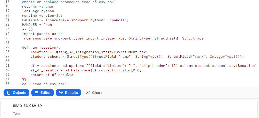Click the lines icon on Editor button
Image resolution: width=259 pixels, height=118 pixels.
pos(36,93)
